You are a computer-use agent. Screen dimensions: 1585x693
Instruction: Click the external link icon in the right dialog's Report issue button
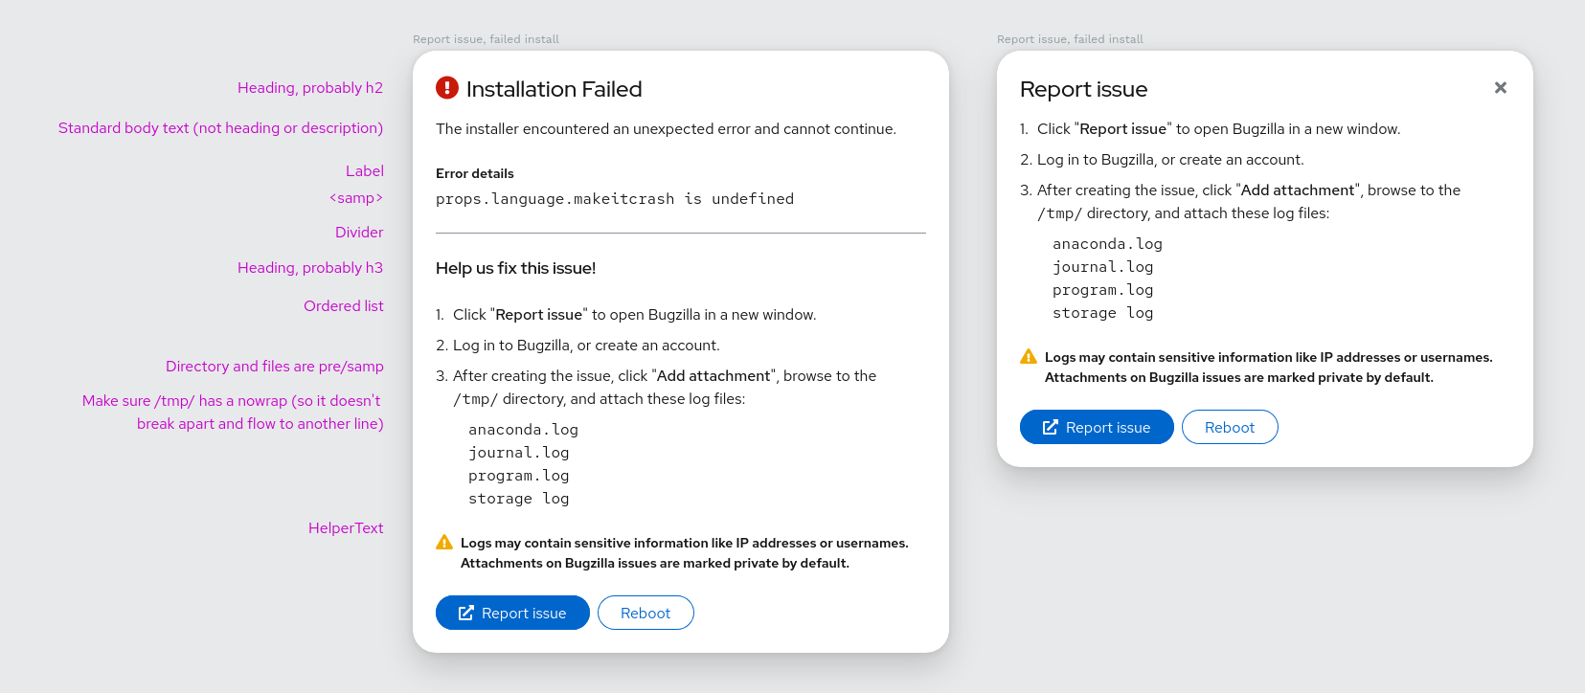coord(1051,428)
